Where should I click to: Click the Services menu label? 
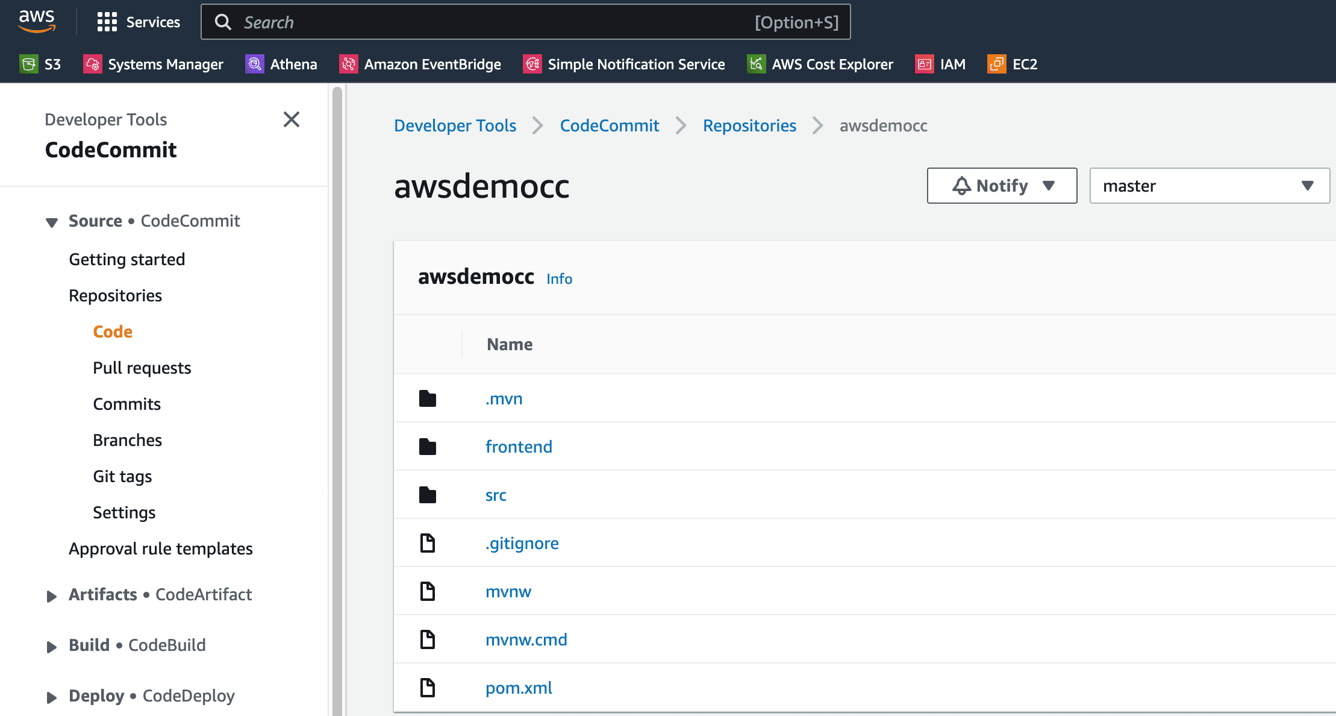(x=153, y=22)
